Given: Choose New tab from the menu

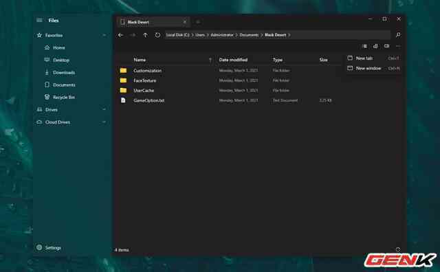Looking at the screenshot, I should tap(373, 58).
